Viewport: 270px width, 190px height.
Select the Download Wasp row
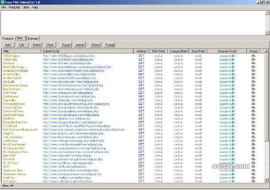click(x=133, y=115)
